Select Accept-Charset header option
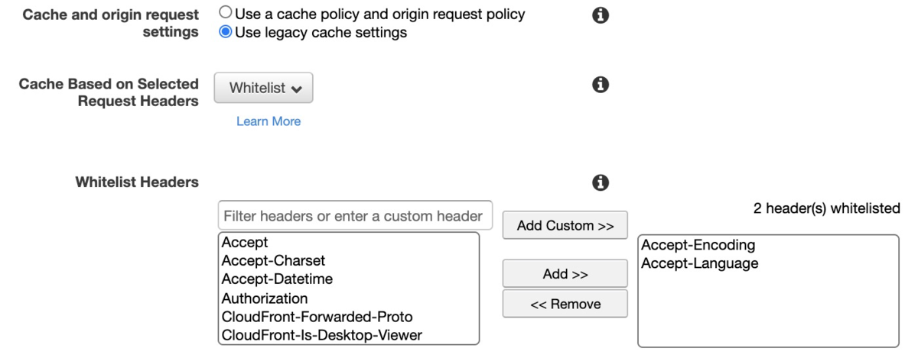 (273, 261)
